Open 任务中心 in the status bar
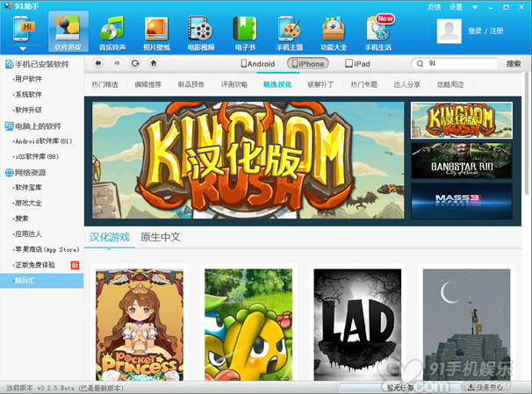The width and height of the screenshot is (532, 394). point(485,387)
